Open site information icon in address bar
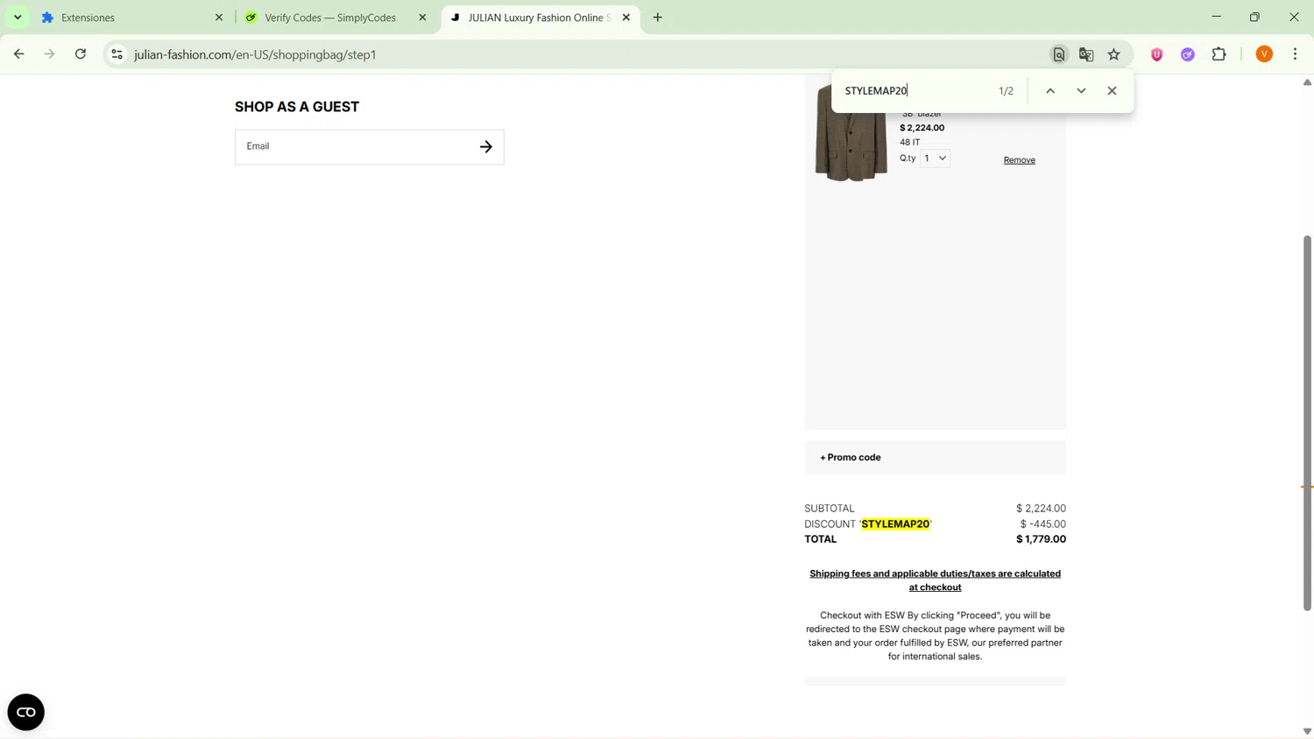The height and width of the screenshot is (739, 1314). 117,54
